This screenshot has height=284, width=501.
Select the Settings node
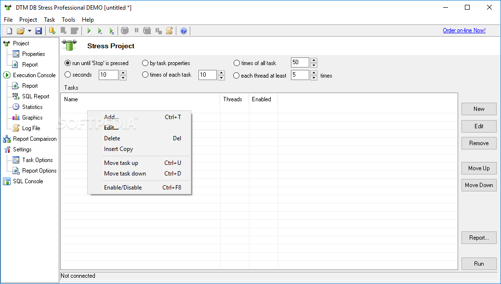coord(22,149)
